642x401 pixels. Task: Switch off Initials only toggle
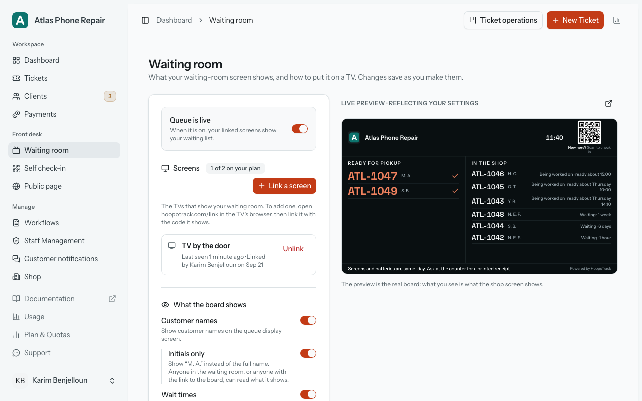[308, 353]
